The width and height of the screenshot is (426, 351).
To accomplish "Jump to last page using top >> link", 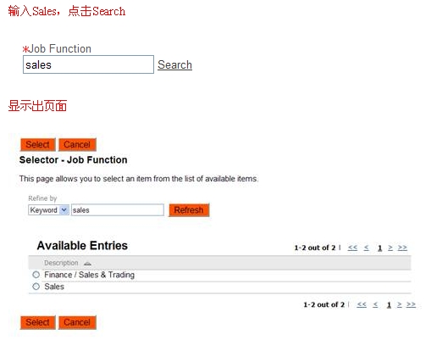I will [x=402, y=248].
